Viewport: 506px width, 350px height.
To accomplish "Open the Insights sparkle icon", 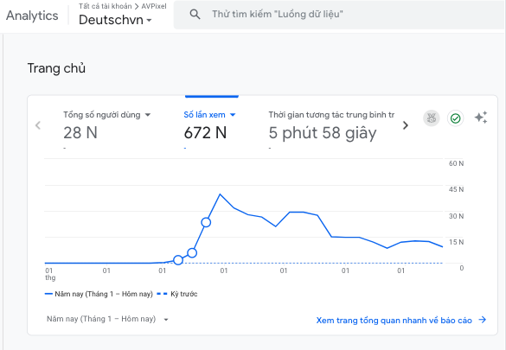I will click(481, 118).
